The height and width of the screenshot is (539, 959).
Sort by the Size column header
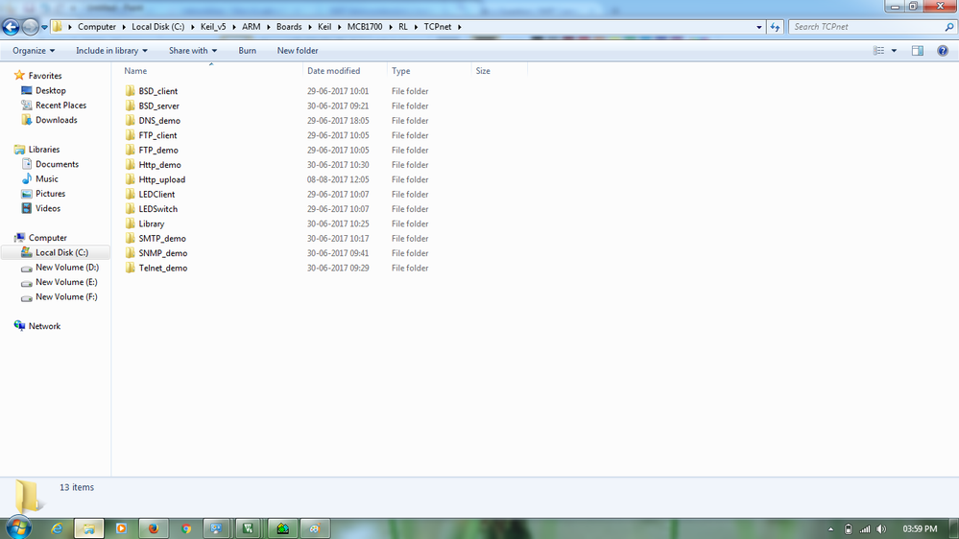pyautogui.click(x=483, y=71)
